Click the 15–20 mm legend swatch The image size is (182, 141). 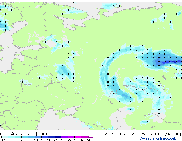pyautogui.click(x=44, y=137)
